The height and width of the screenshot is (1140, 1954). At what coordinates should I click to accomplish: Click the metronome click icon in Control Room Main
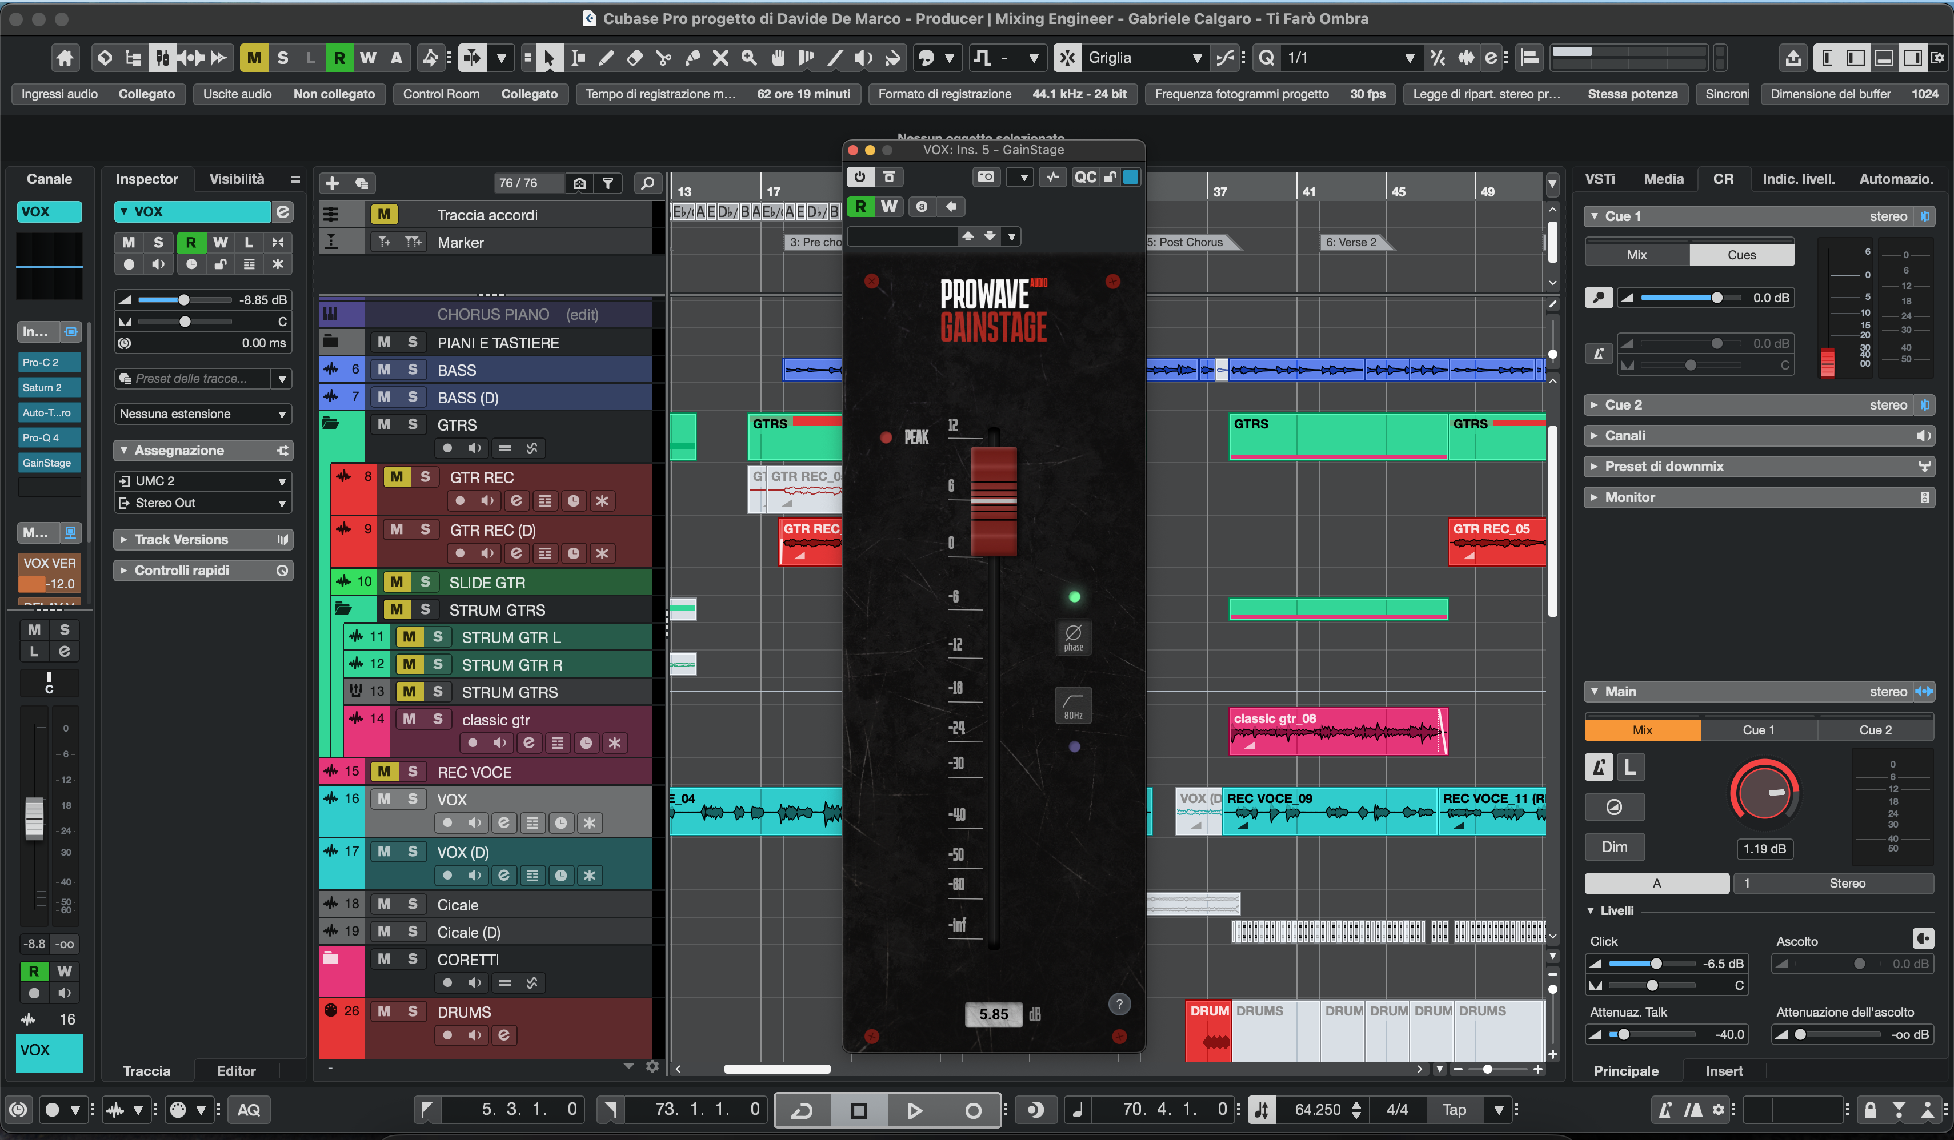click(x=1599, y=767)
